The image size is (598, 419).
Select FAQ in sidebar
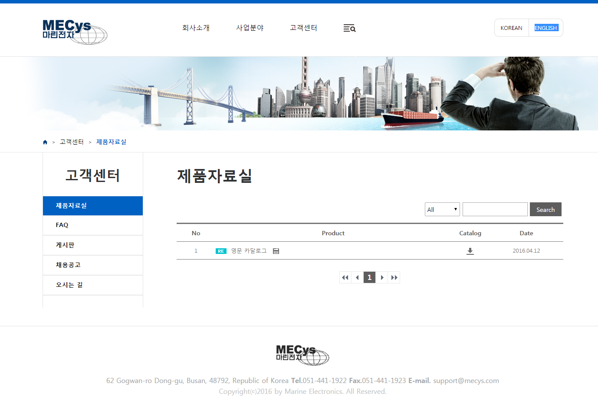pyautogui.click(x=93, y=225)
